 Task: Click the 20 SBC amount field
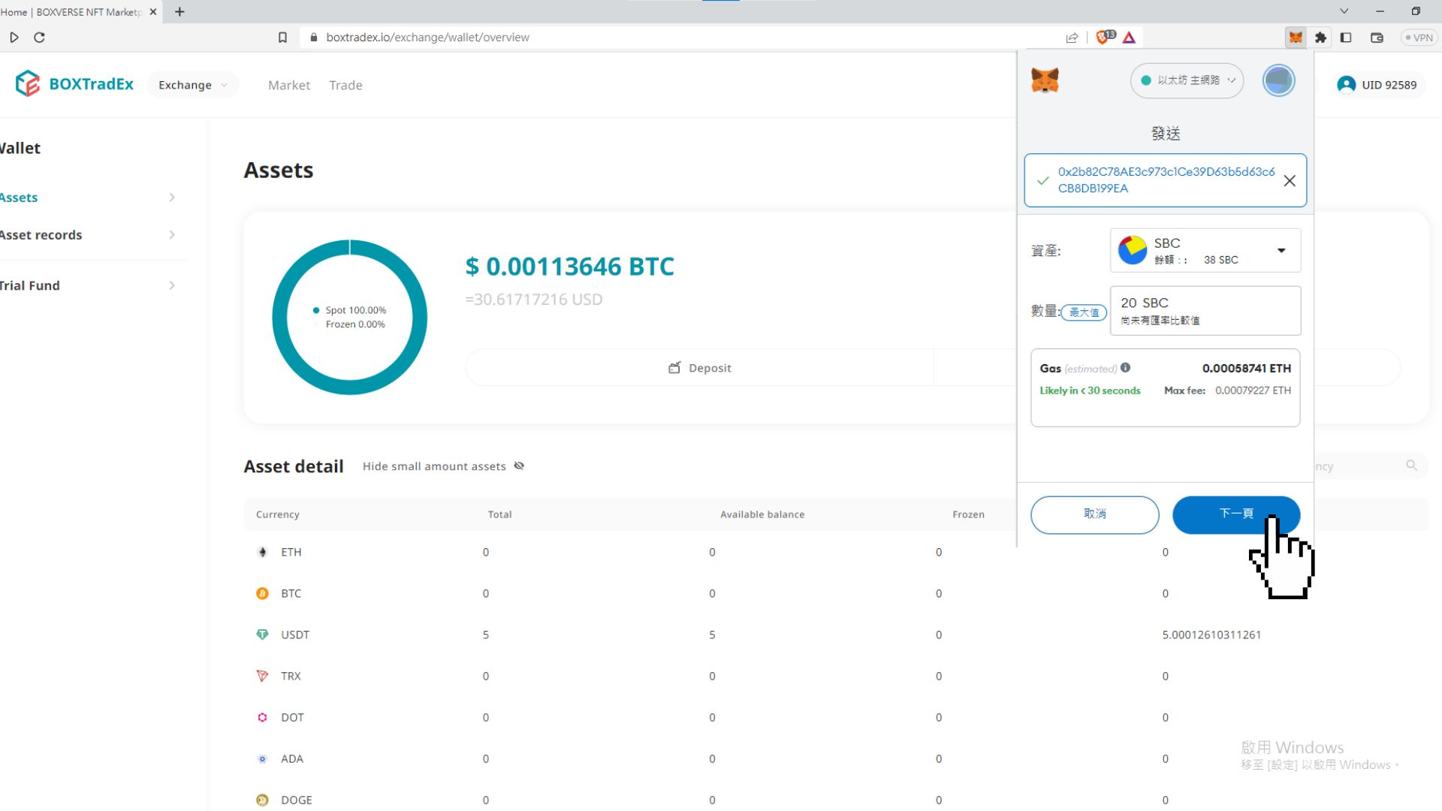pos(1205,310)
